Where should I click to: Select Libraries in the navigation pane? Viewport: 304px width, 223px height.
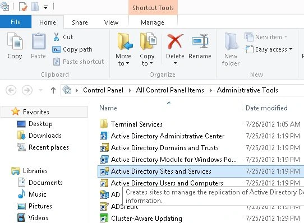coord(35,171)
